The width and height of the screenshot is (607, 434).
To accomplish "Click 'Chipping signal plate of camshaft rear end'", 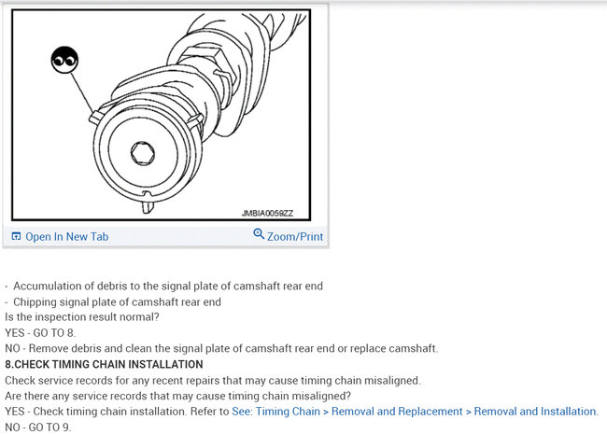I will coord(117,301).
